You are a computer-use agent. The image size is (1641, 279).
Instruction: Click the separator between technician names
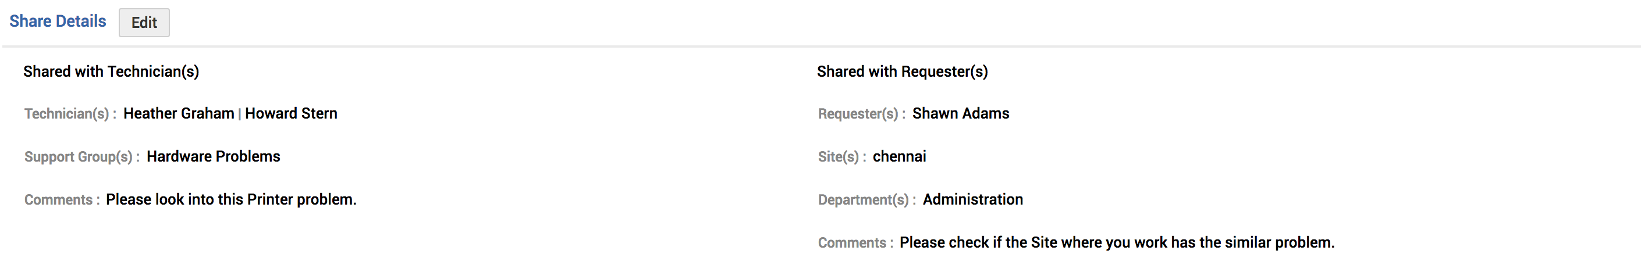240,114
